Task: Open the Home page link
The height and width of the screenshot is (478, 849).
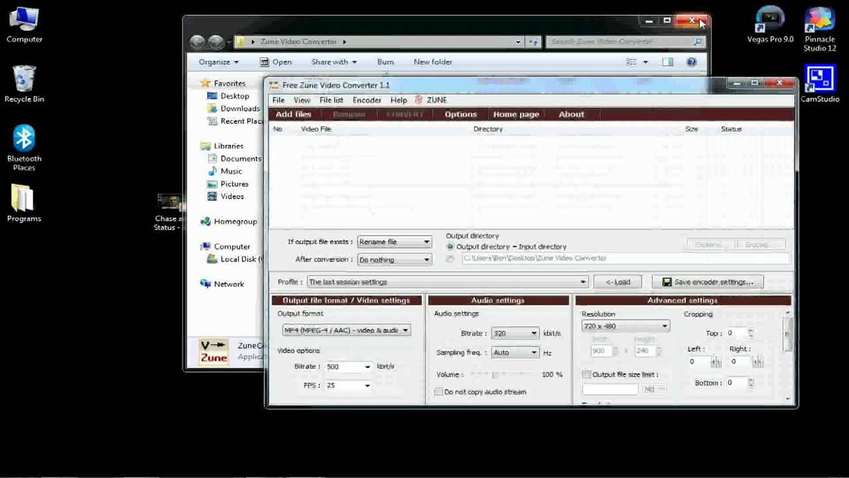Action: [x=516, y=114]
